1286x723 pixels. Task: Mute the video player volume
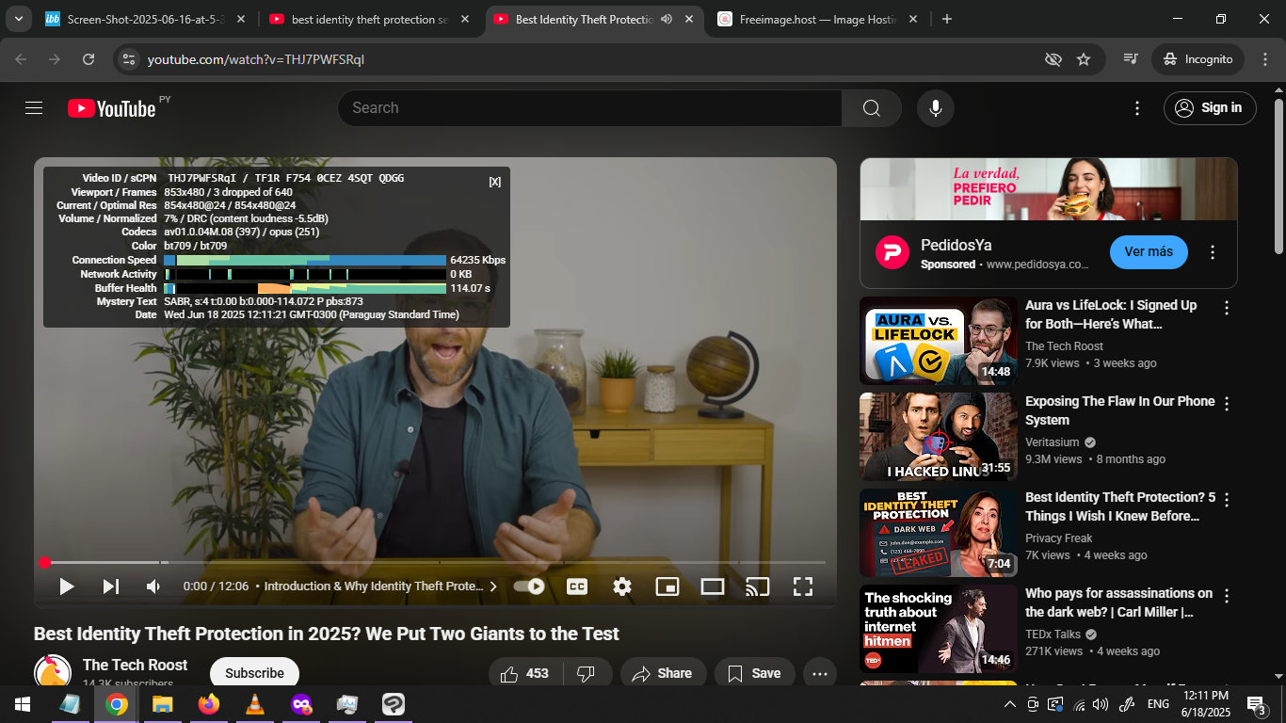pyautogui.click(x=153, y=586)
